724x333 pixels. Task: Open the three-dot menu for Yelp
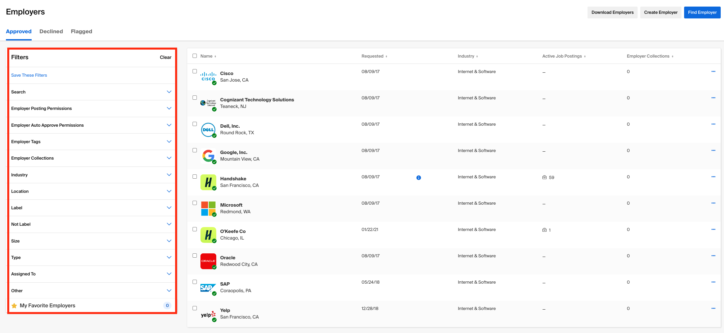click(713, 308)
